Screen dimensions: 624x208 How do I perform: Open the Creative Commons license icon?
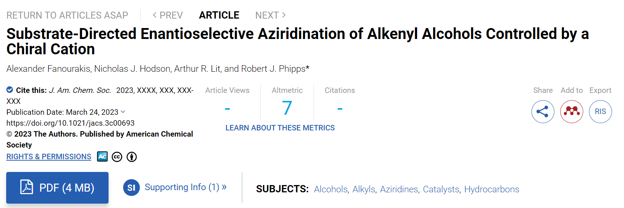tap(117, 157)
